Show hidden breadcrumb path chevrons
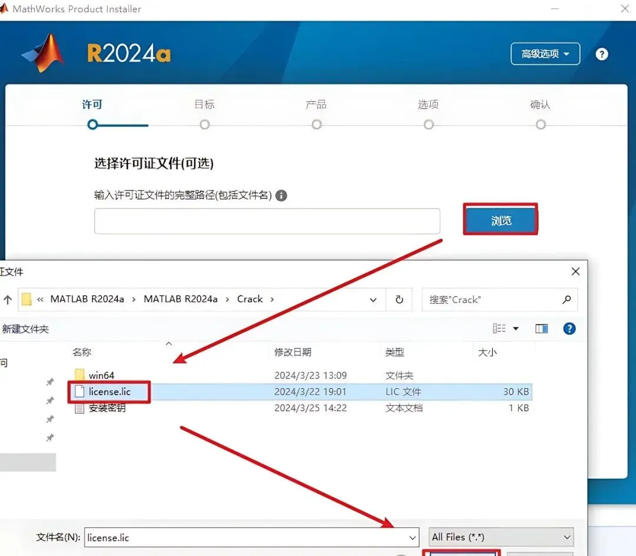The height and width of the screenshot is (556, 636). (x=40, y=300)
